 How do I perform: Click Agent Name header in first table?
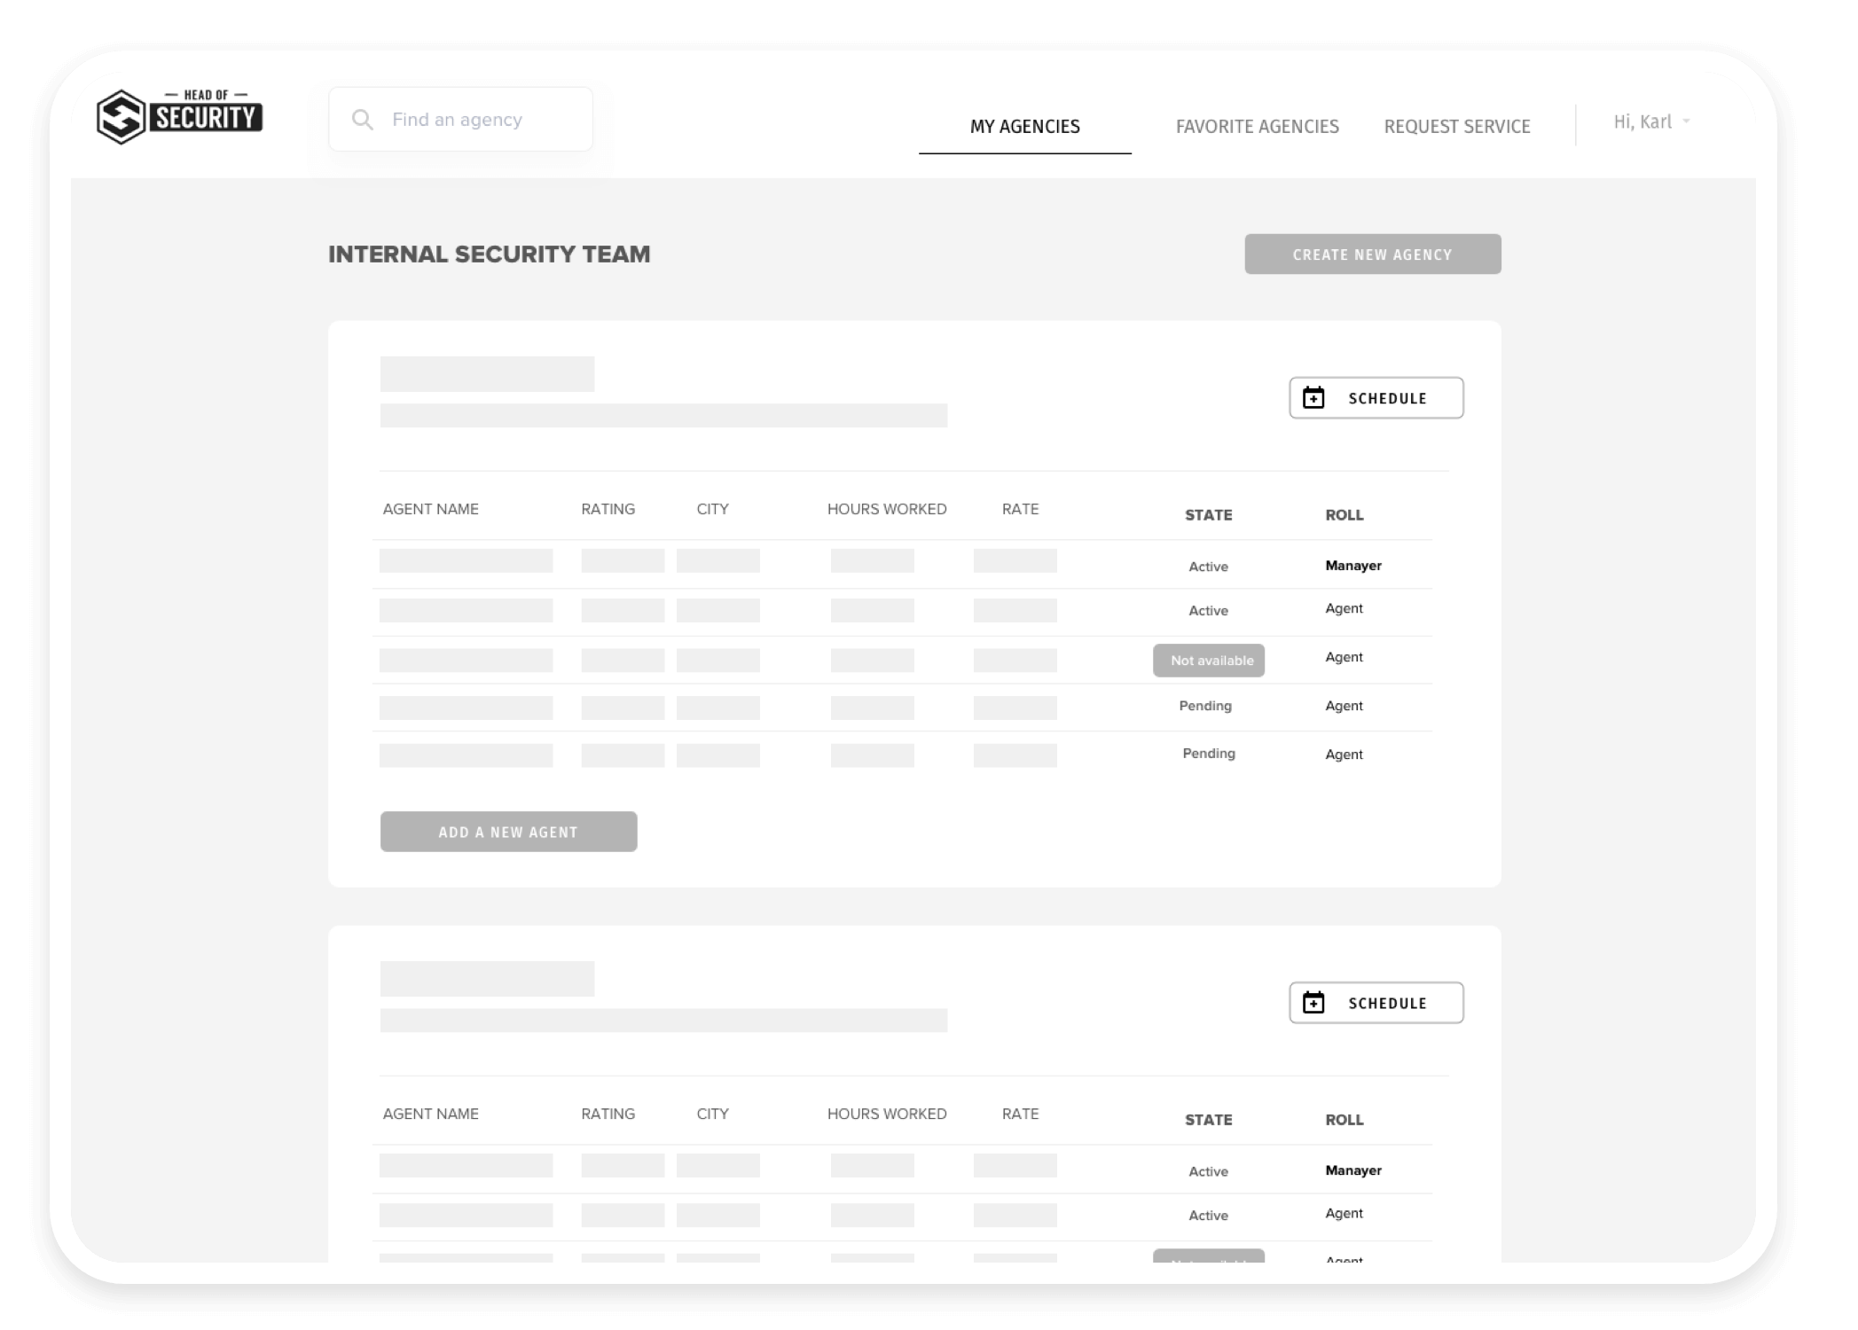[430, 509]
